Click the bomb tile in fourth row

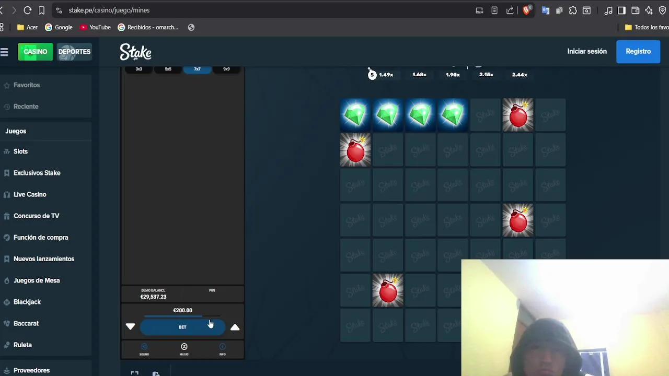pyautogui.click(x=518, y=220)
